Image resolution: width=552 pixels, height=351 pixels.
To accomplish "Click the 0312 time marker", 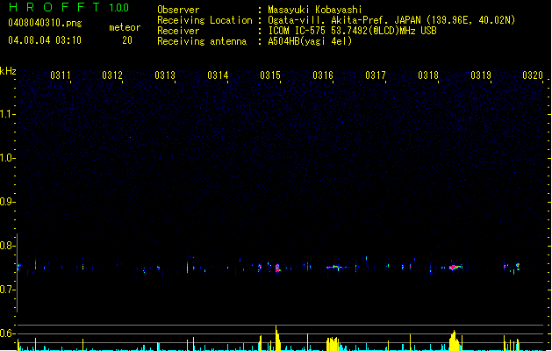I will tap(112, 75).
